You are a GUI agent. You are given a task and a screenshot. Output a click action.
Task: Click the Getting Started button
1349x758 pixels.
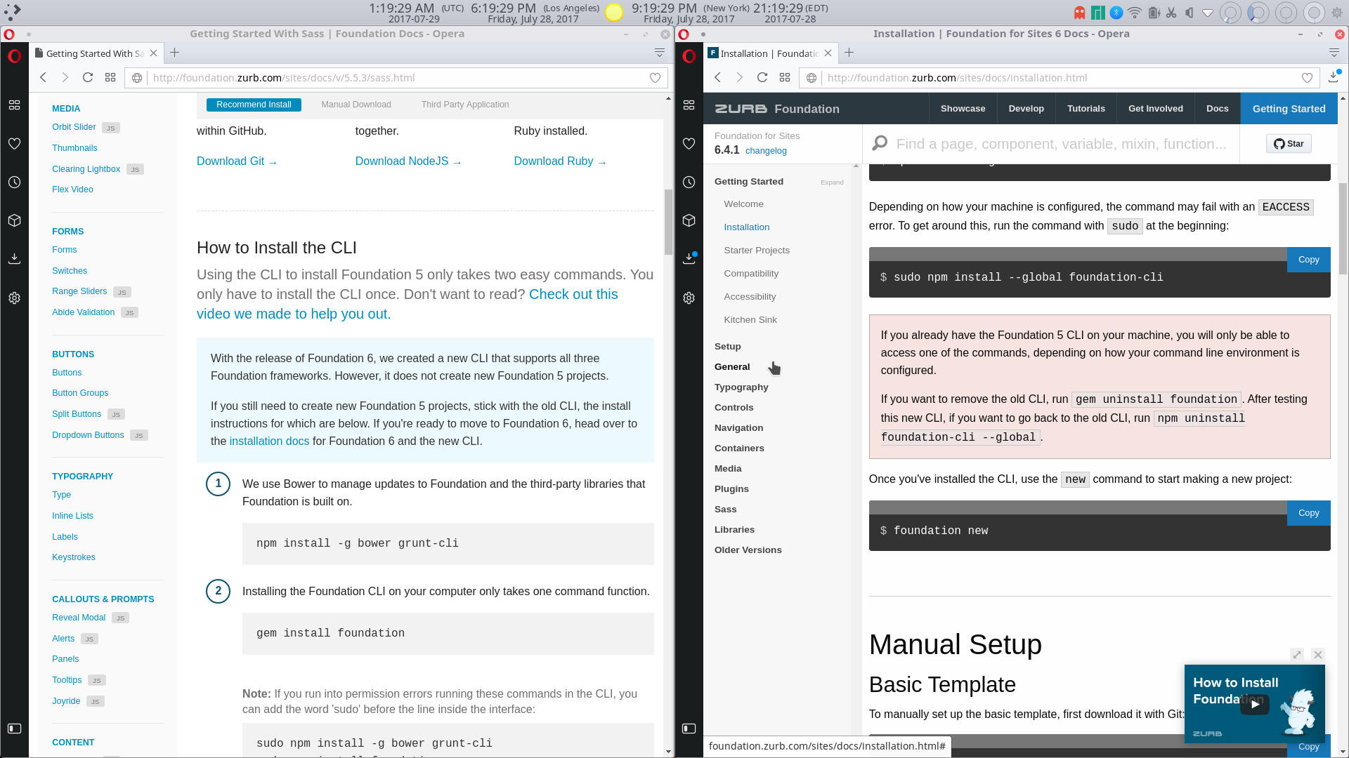(x=1289, y=109)
